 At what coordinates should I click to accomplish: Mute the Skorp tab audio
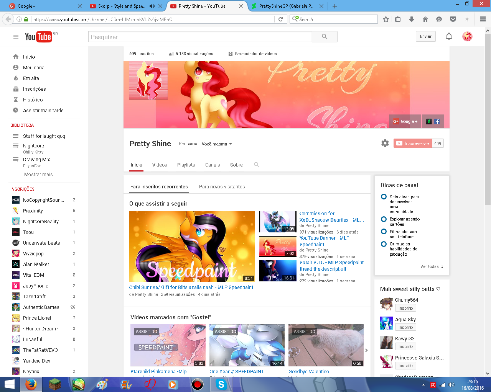152,6
